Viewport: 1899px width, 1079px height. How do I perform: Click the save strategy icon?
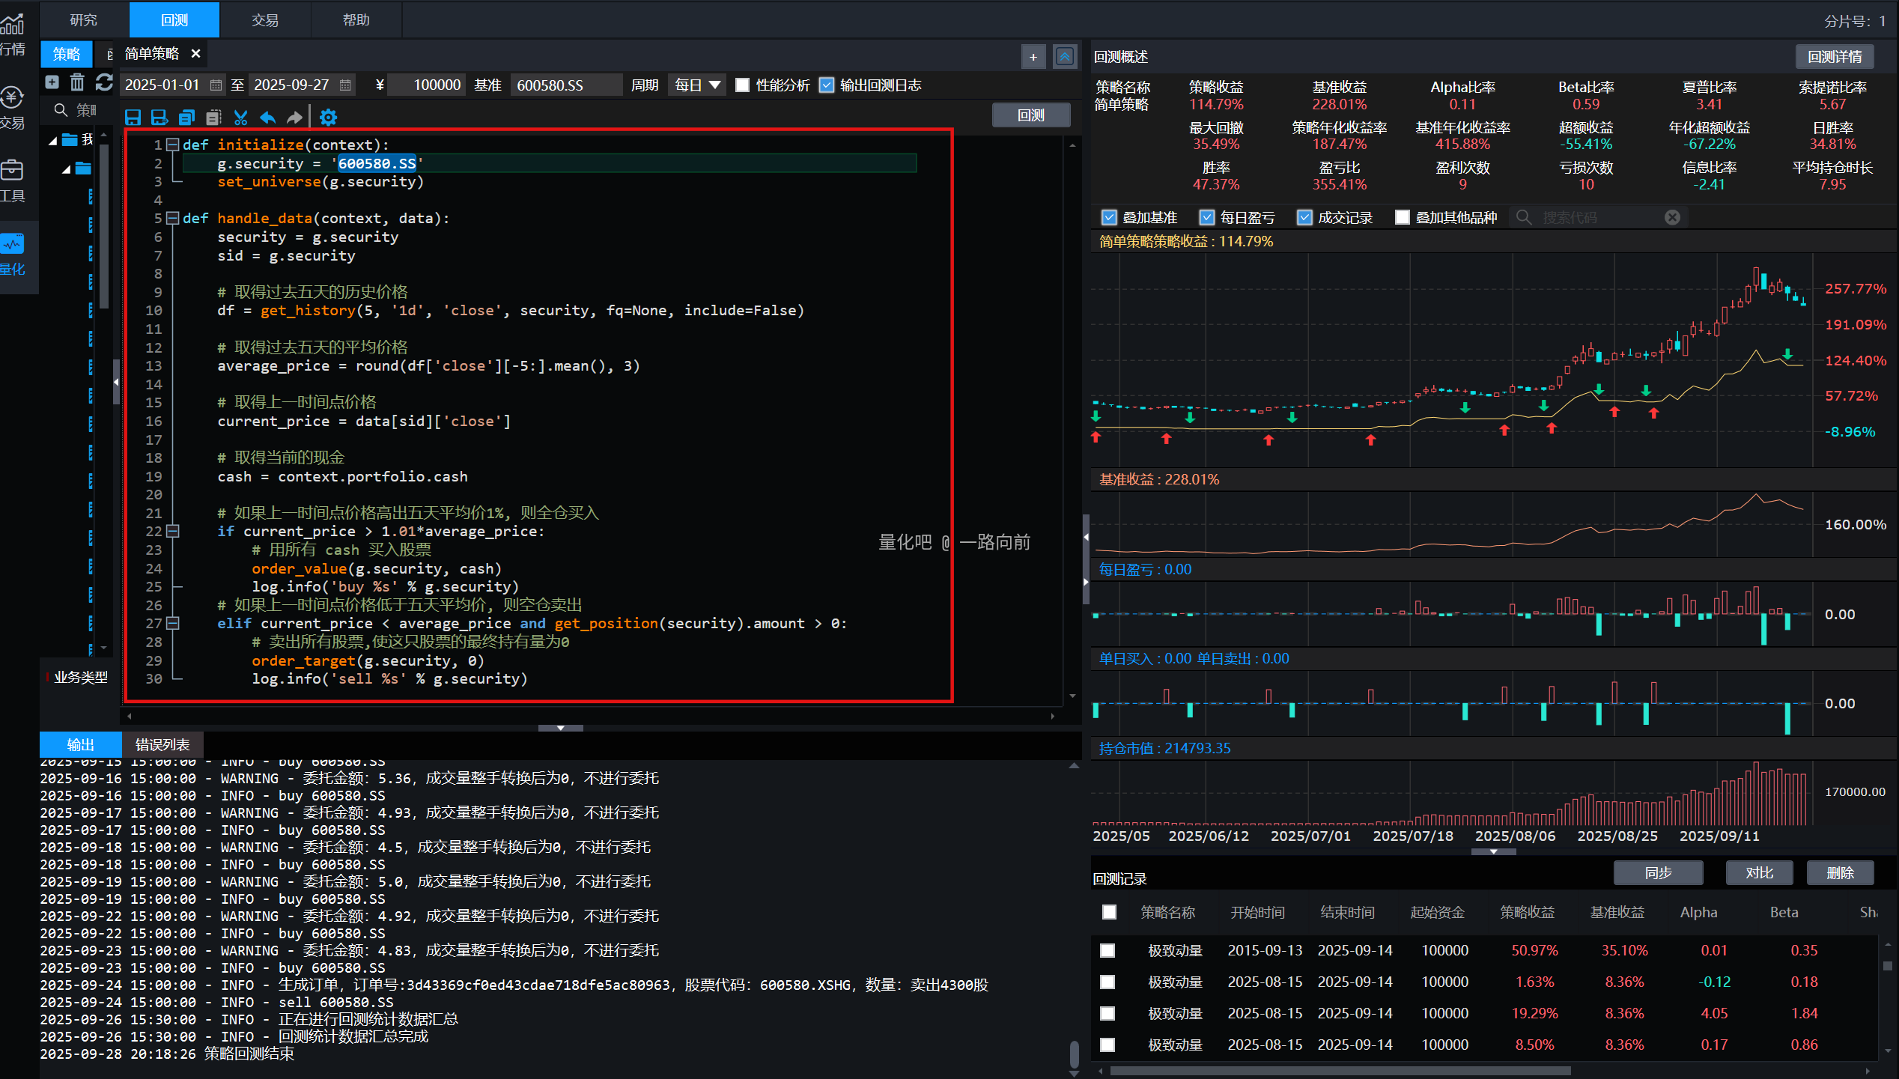pyautogui.click(x=133, y=118)
